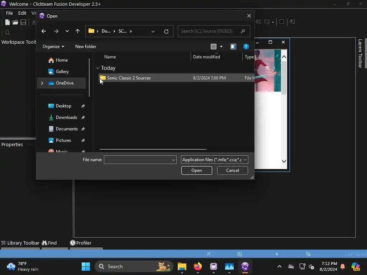The width and height of the screenshot is (367, 275).
Task: Sort by Date modified column
Action: pyautogui.click(x=206, y=57)
